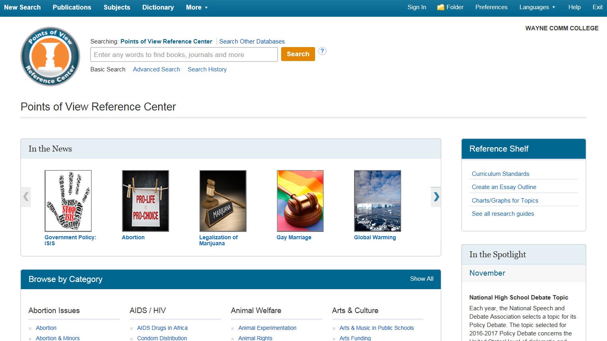The width and height of the screenshot is (607, 341).
Task: Click Animal Experimentation link
Action: click(268, 328)
